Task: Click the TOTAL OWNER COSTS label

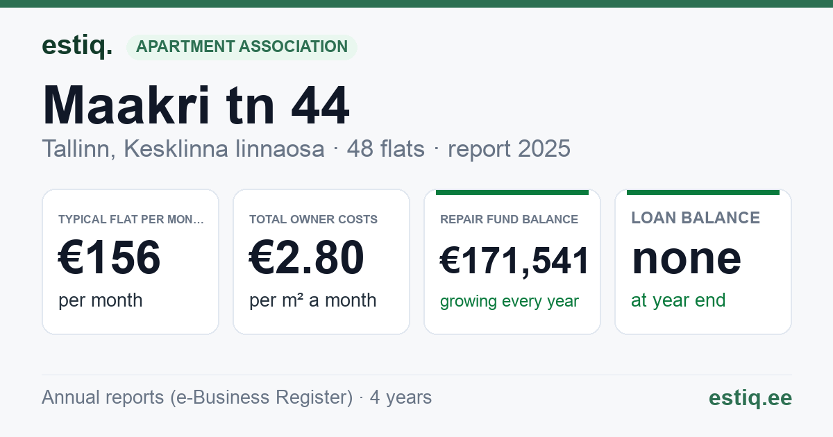Action: click(x=314, y=219)
